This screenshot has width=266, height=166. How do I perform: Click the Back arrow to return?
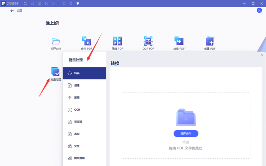click(12, 11)
